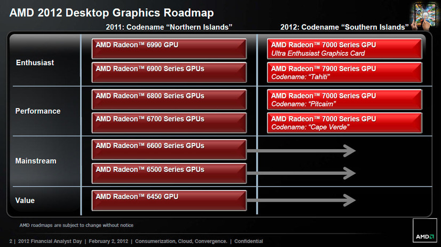This screenshot has height=247, width=441.
Task: Click the Performance segment label
Action: [38, 111]
